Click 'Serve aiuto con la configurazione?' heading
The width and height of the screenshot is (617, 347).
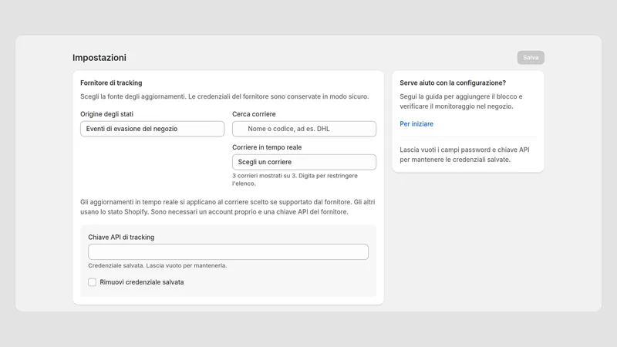coord(453,83)
